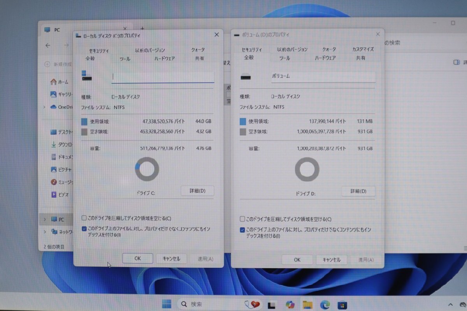
Task: Click C drive usage donut chart
Action: point(147,169)
